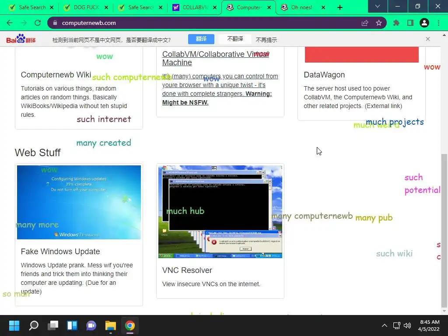Screen dimensions: 448x336
Task: Click the 不翻译 don't translate button
Action: [x=235, y=39]
